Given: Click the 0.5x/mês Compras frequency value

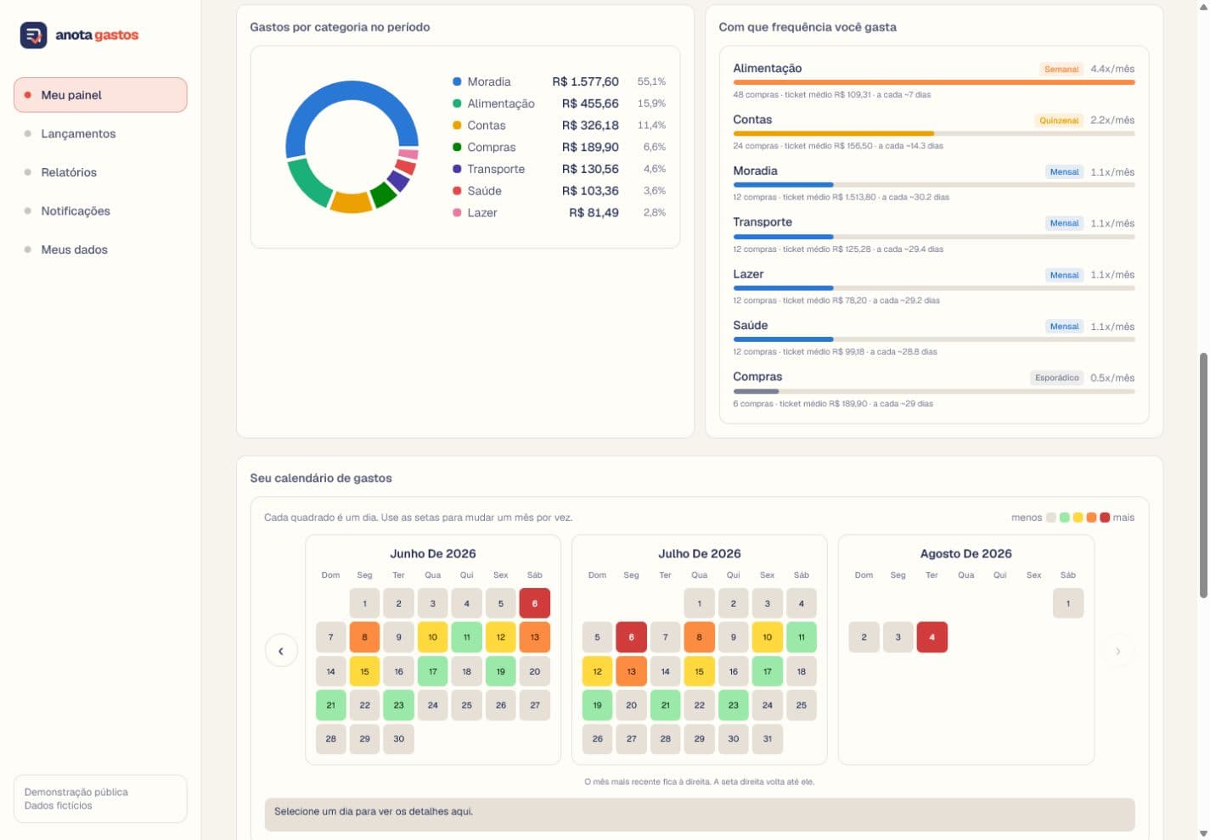Looking at the screenshot, I should 1112,378.
